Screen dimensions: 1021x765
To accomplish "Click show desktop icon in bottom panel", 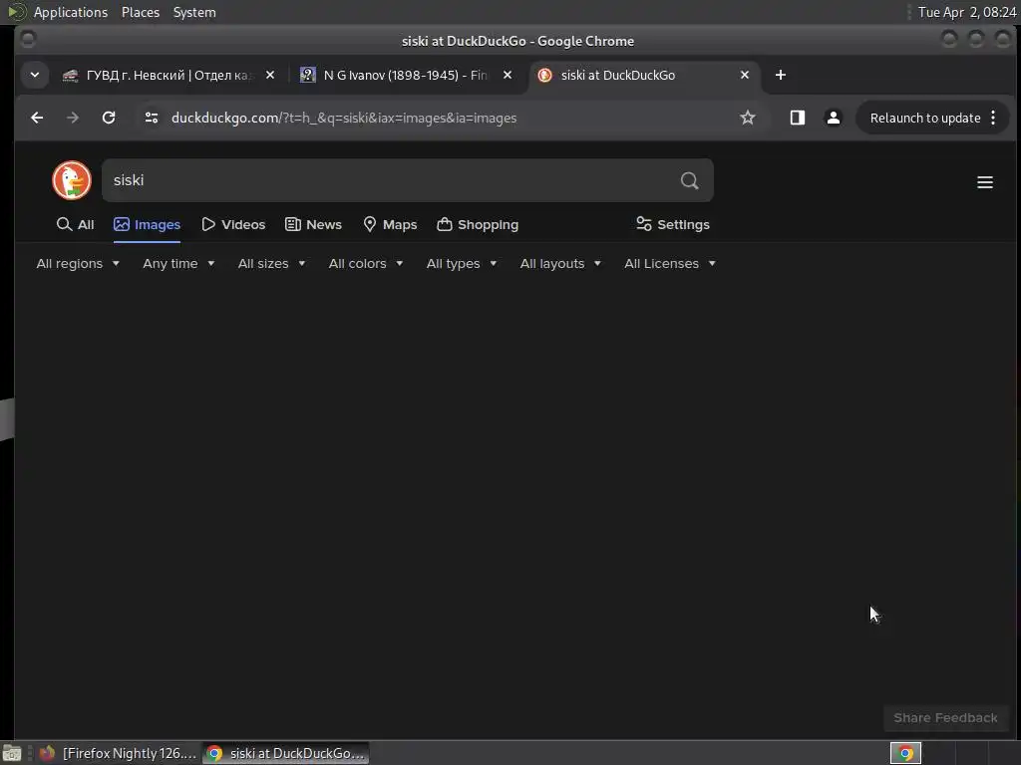I will pyautogui.click(x=12, y=753).
